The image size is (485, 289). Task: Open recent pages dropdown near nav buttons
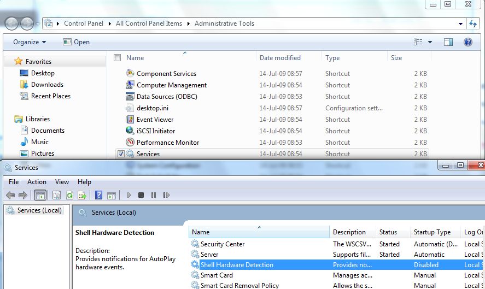(x=37, y=24)
